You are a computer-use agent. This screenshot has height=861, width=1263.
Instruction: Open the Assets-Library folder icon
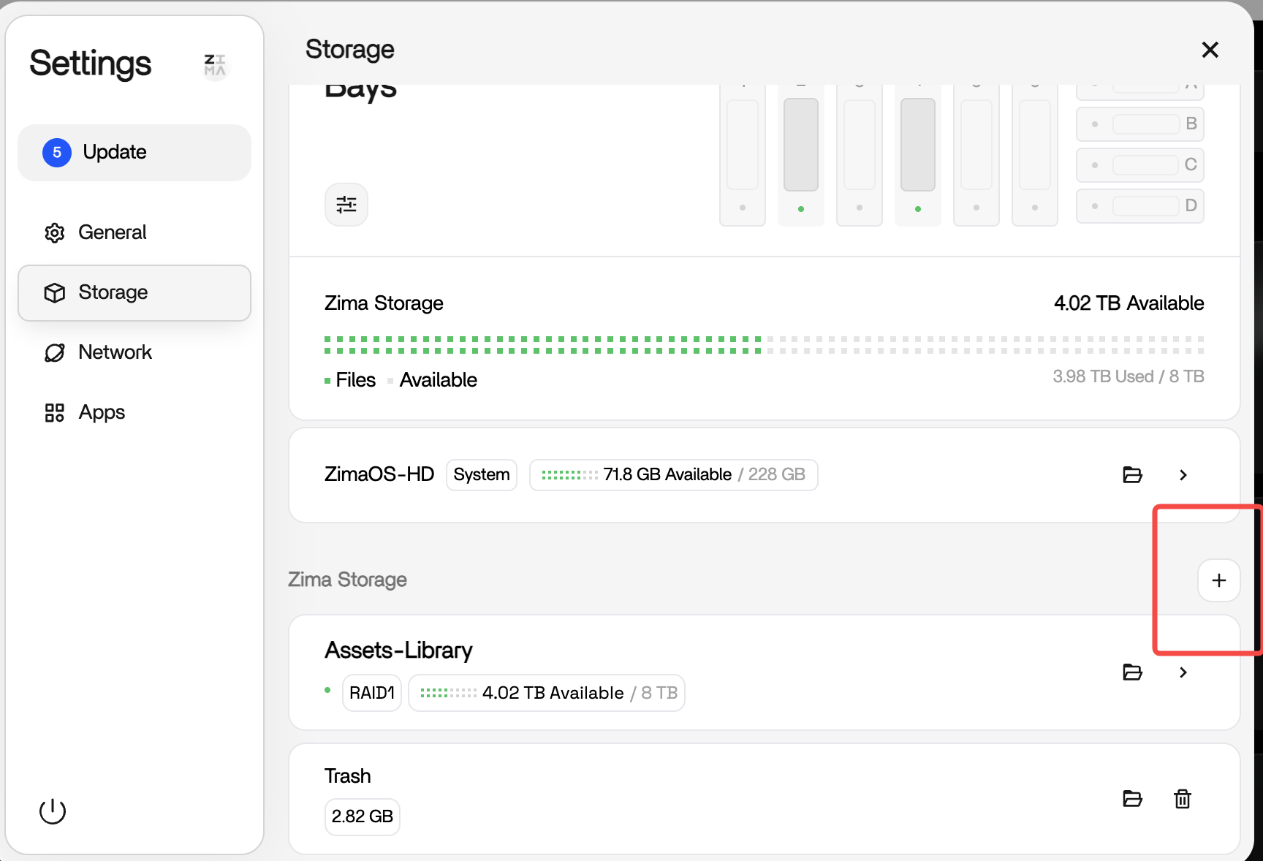1132,672
